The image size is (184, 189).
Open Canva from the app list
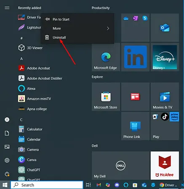(27, 160)
